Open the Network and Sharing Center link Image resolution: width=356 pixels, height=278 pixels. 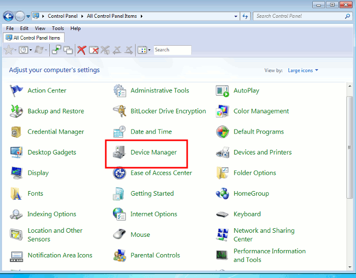(264, 235)
